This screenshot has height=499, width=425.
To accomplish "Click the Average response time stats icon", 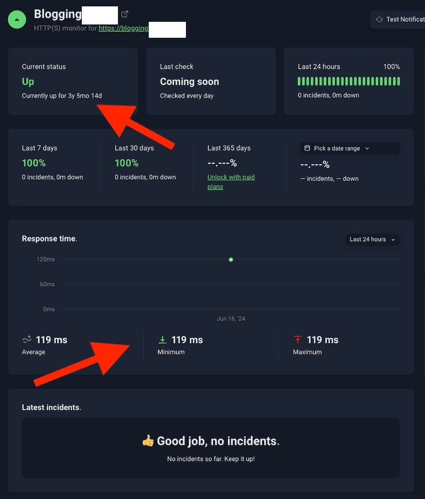I will click(x=27, y=339).
